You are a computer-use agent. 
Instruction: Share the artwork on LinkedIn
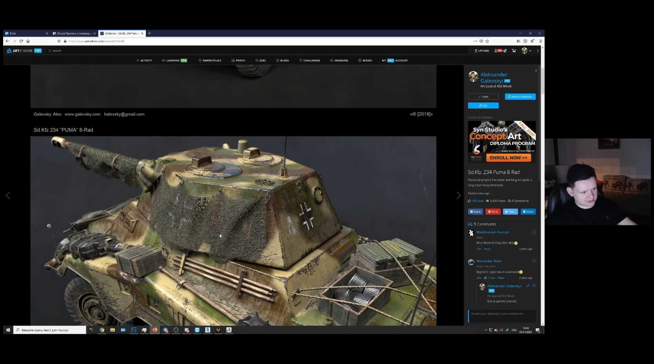coord(528,212)
